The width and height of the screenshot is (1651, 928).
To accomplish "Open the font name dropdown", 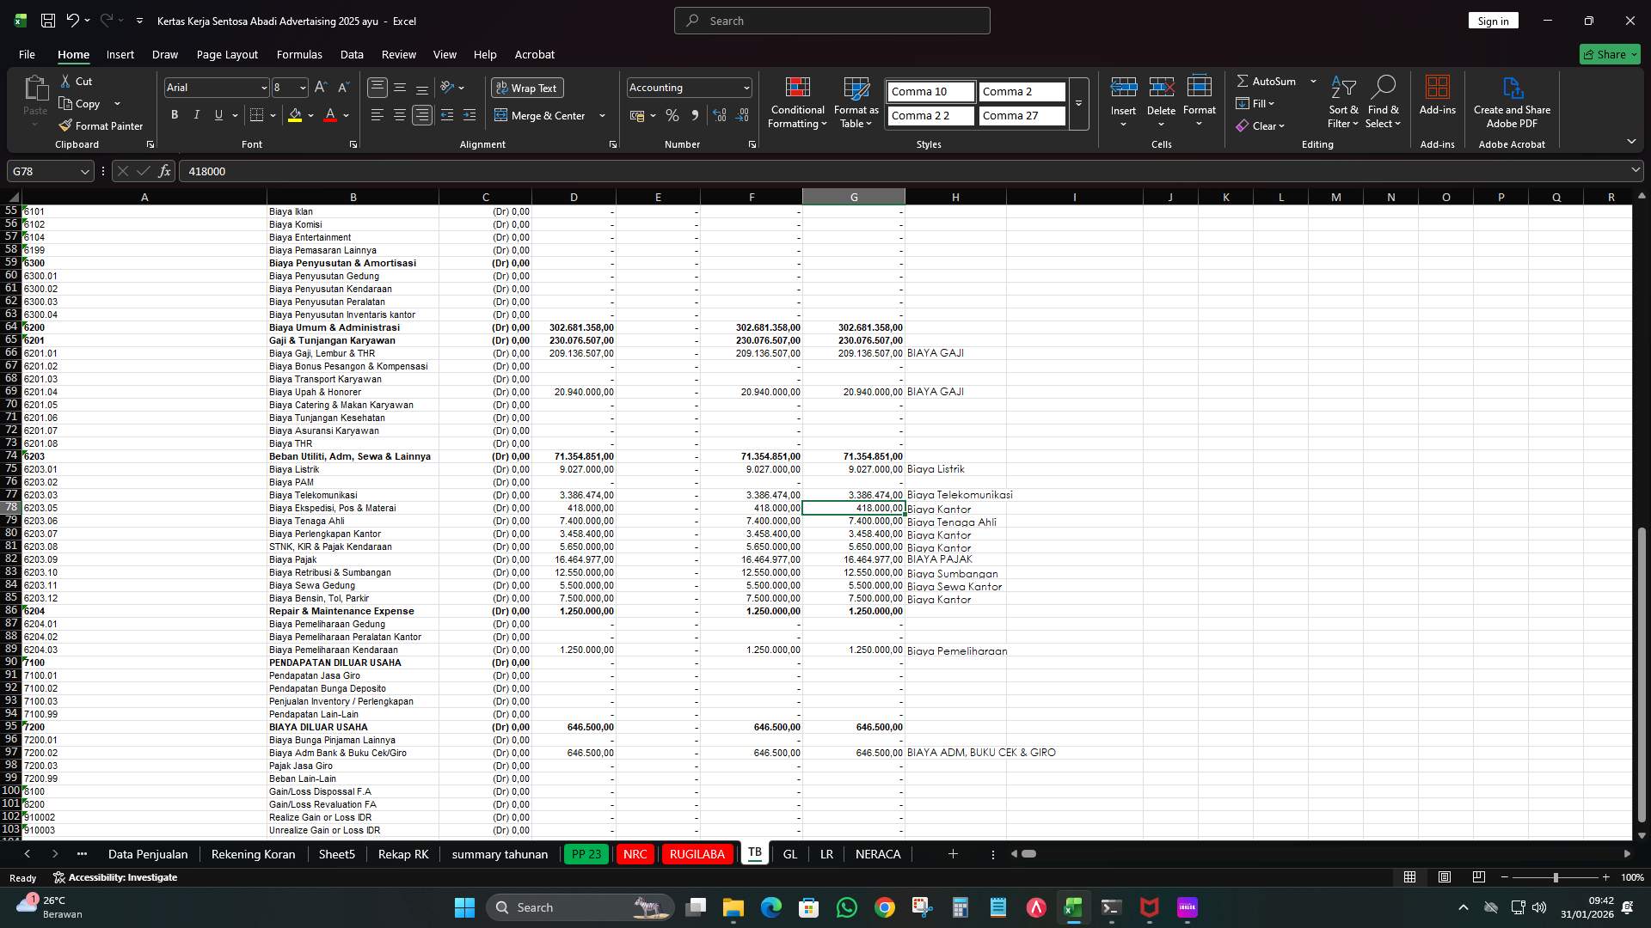I will click(262, 87).
